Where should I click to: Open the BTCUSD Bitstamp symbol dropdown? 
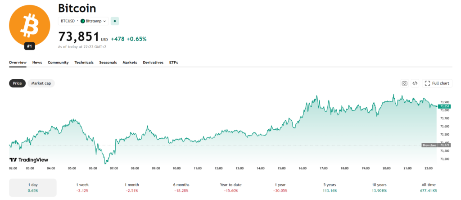click(83, 21)
